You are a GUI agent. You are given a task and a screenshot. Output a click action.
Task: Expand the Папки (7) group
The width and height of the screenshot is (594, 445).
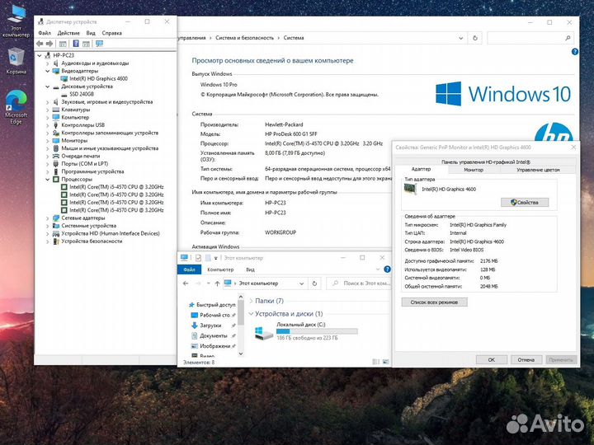coord(251,301)
